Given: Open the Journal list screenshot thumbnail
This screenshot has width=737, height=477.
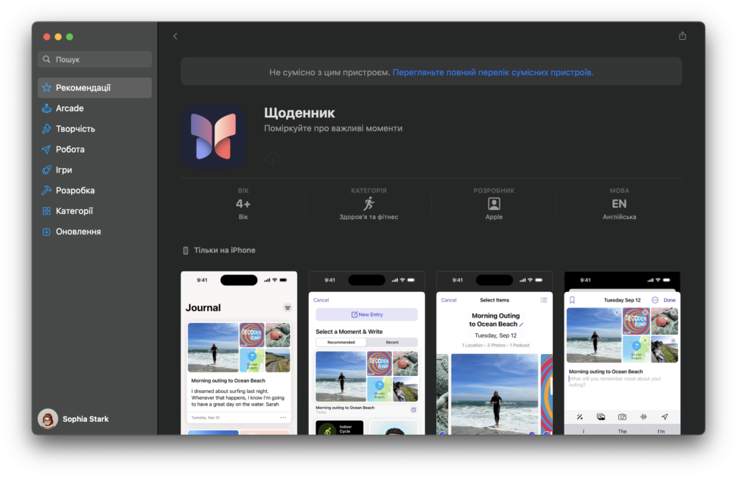Looking at the screenshot, I should pos(239,353).
